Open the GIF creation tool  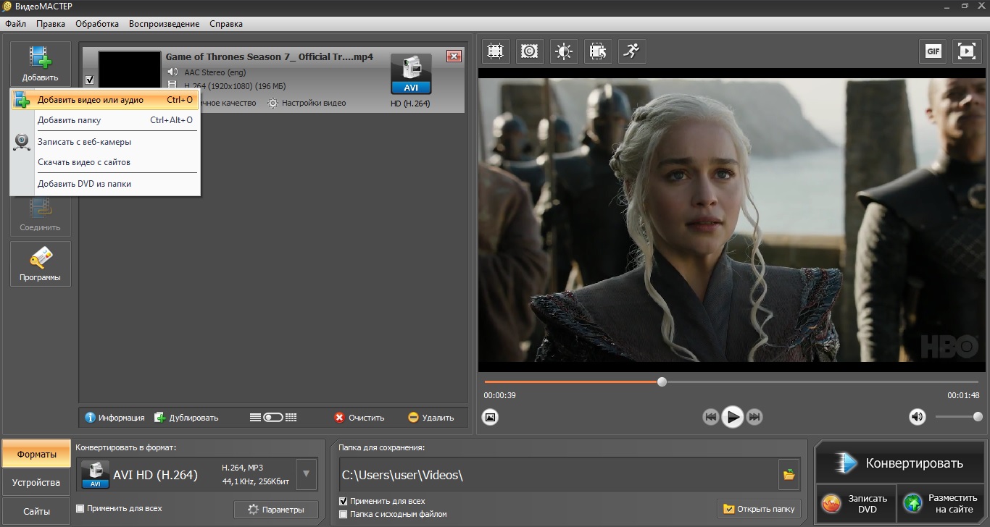(x=933, y=51)
